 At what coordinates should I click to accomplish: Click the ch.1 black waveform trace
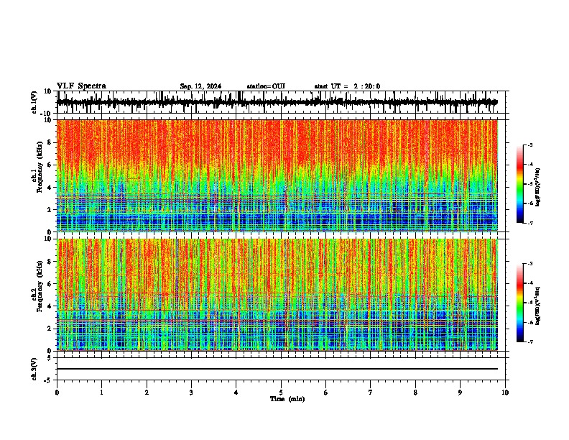coord(277,102)
